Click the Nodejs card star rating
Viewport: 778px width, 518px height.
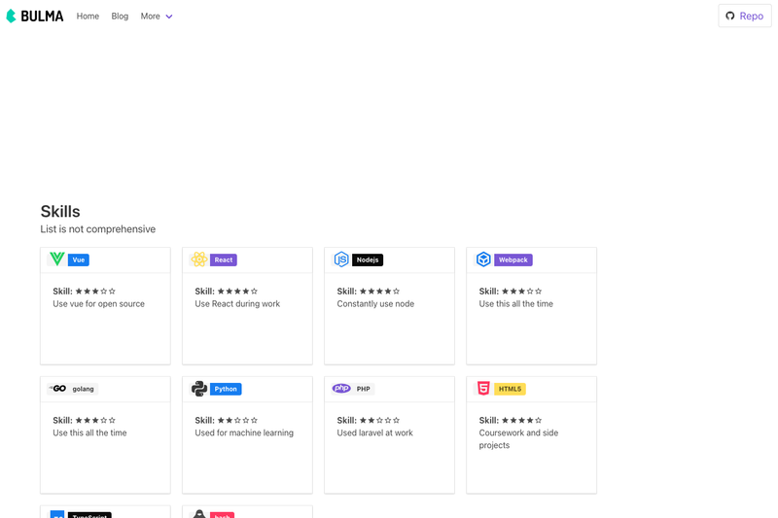pos(379,292)
